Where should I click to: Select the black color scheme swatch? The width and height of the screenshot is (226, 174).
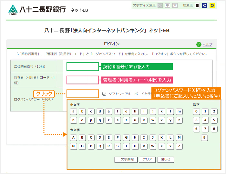click(197, 5)
